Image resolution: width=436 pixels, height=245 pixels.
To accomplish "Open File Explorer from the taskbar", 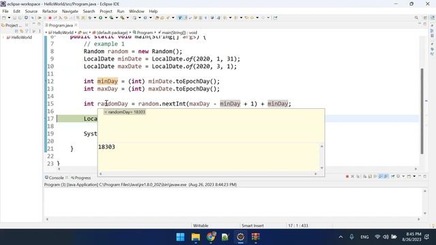I will 196,237.
